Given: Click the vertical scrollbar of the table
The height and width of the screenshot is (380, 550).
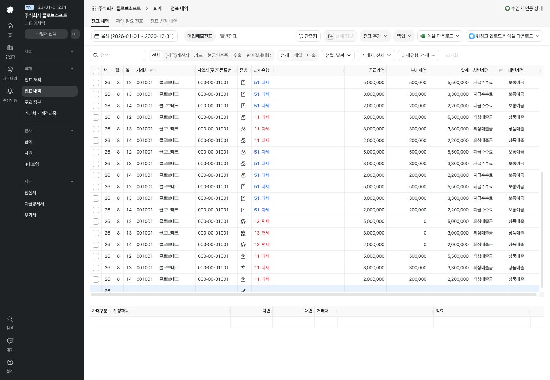Looking at the screenshot, I should (542, 230).
